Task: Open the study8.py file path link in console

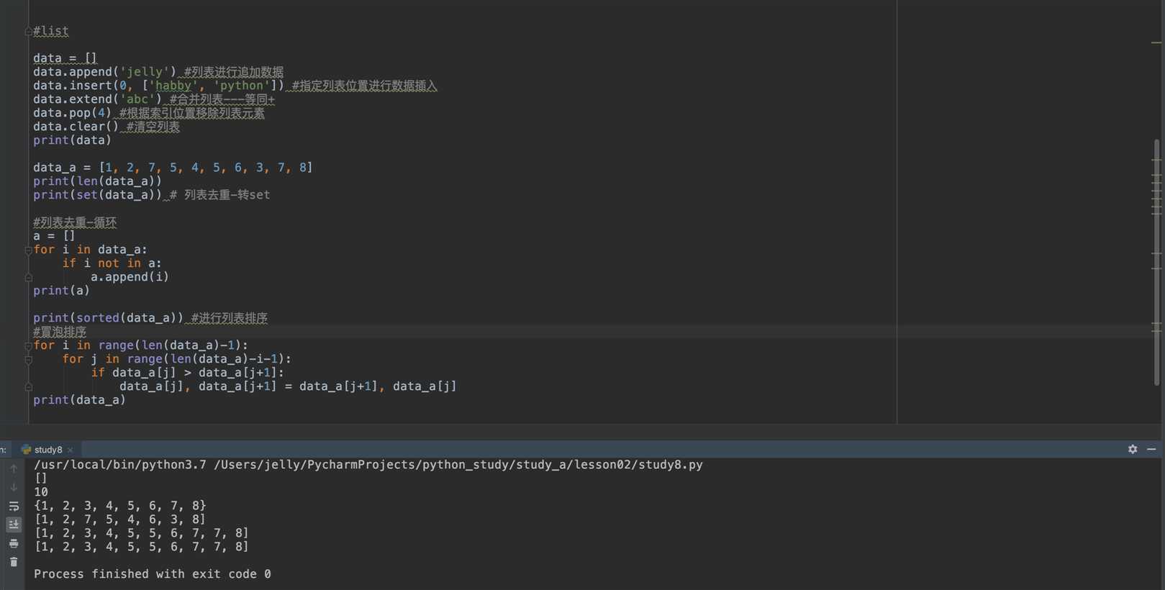Action: click(458, 465)
